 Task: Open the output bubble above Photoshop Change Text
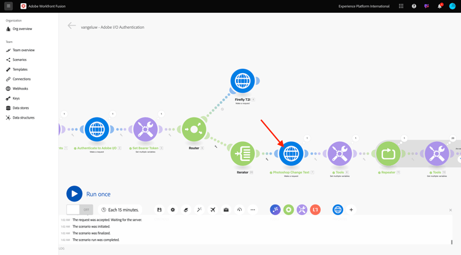coord(307,138)
